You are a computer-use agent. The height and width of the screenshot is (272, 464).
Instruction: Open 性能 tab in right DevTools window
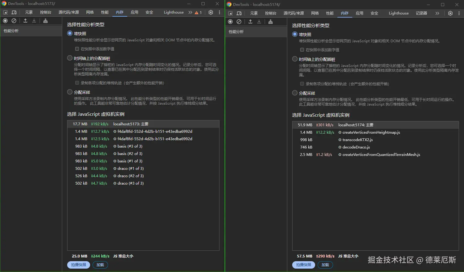(x=330, y=13)
